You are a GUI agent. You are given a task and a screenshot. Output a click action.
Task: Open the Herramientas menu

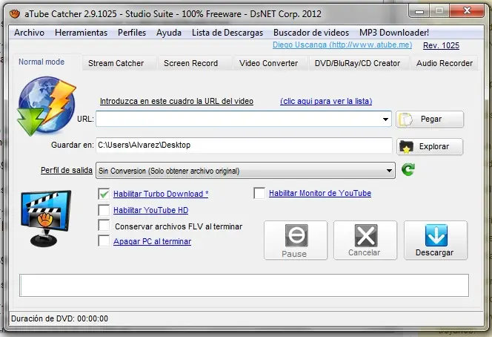(81, 33)
